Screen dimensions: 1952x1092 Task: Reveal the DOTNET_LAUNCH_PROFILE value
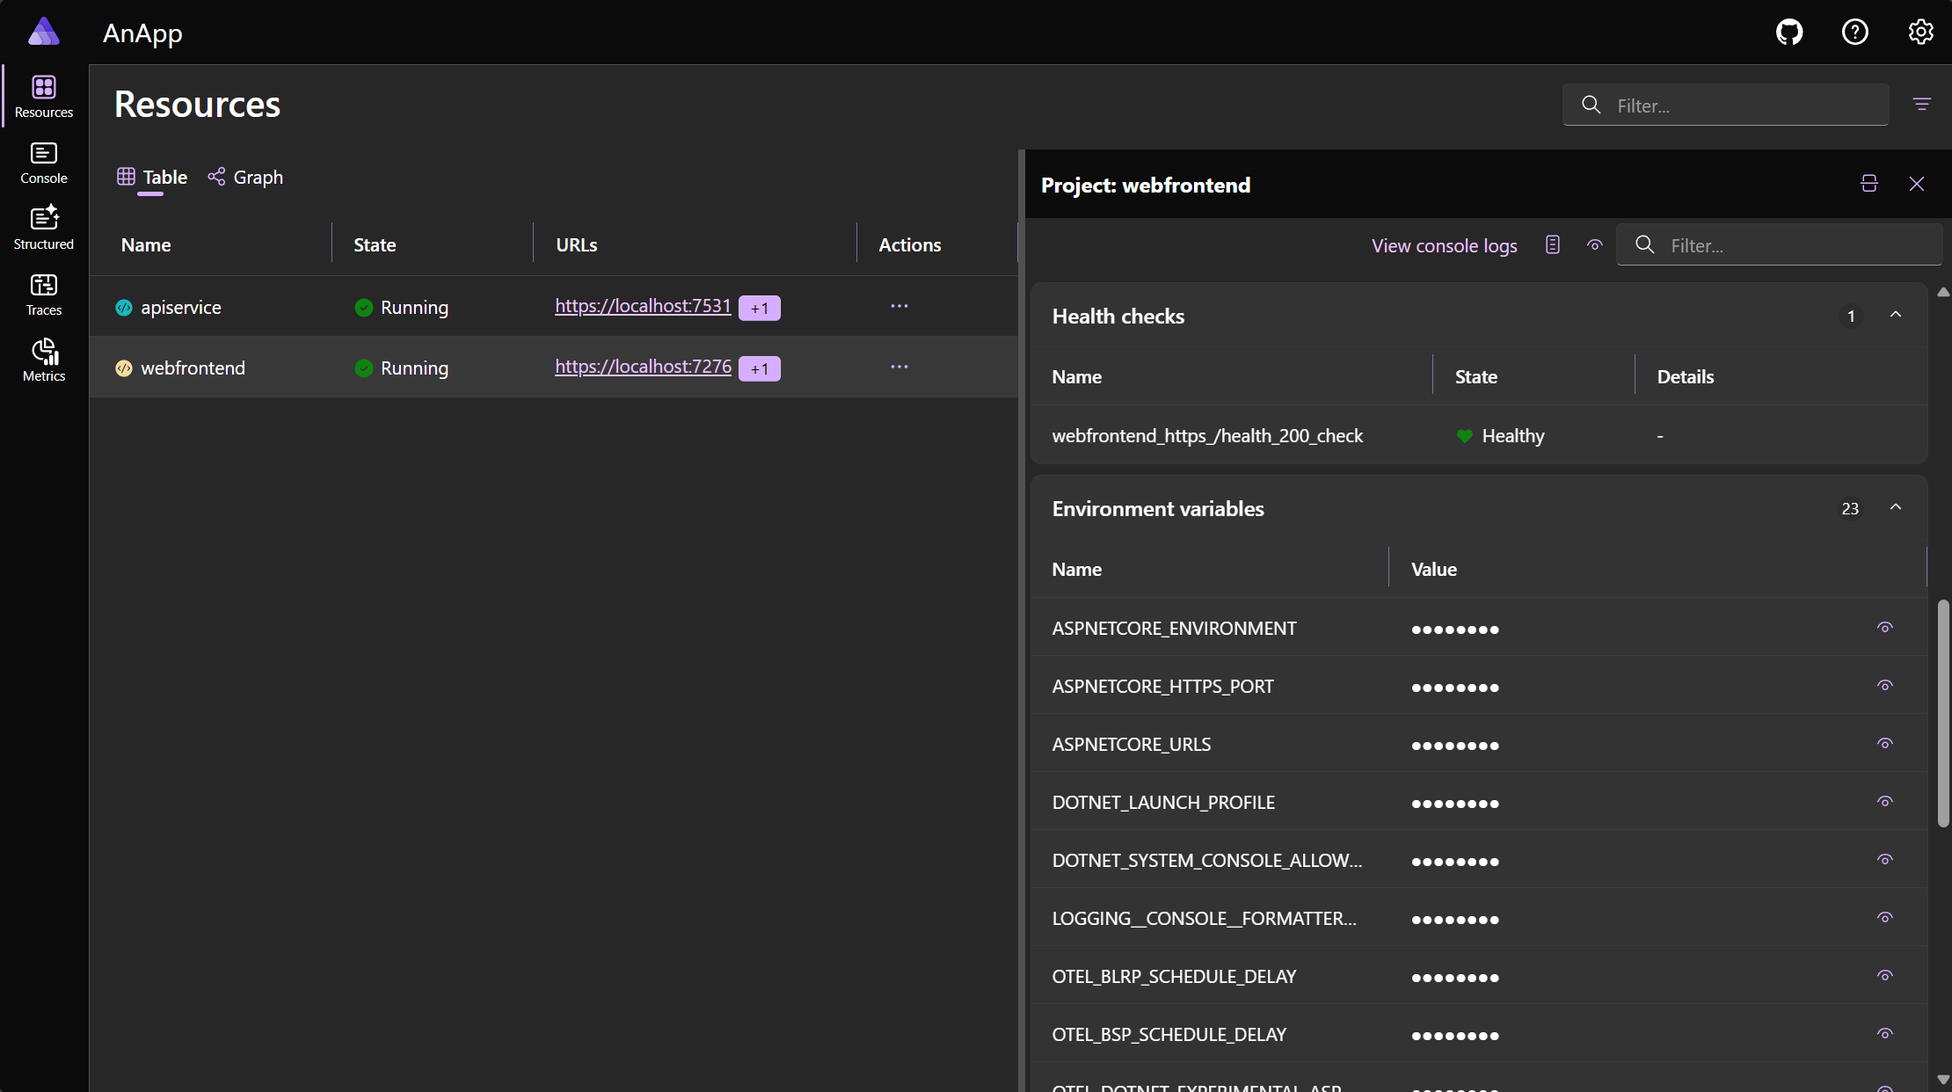pos(1885,801)
